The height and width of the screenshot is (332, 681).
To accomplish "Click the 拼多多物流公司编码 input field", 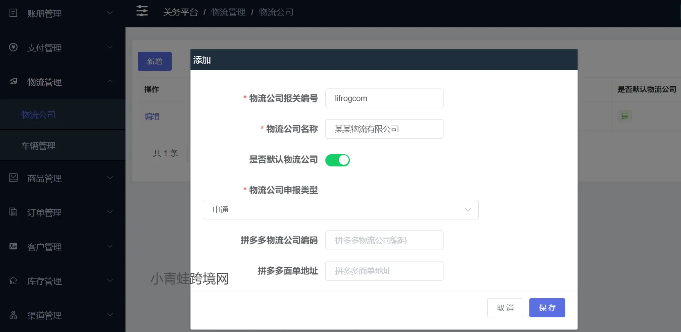I will coord(384,240).
